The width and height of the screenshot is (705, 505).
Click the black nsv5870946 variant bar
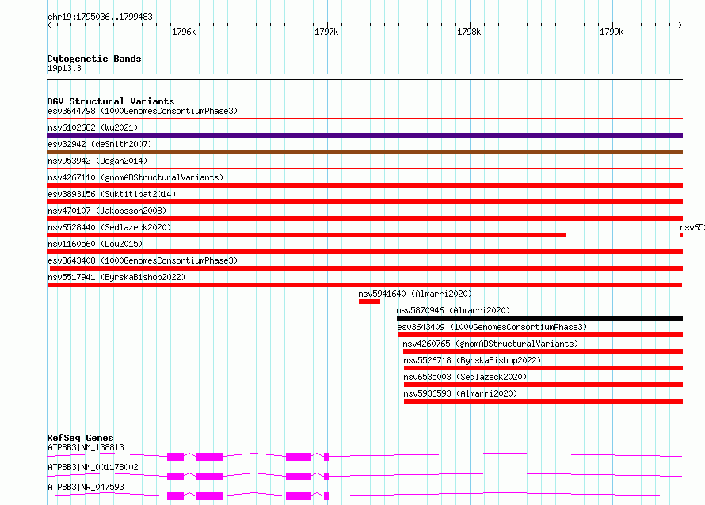pyautogui.click(x=539, y=318)
